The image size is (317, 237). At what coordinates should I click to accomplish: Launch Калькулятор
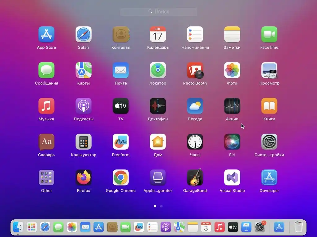[84, 142]
